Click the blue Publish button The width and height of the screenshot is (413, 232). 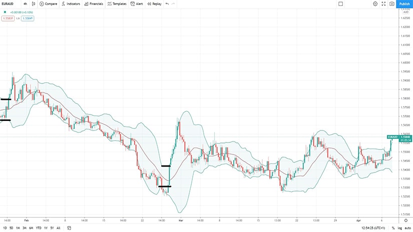tap(404, 4)
